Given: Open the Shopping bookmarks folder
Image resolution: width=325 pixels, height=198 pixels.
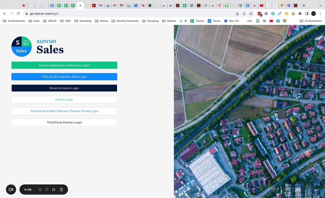Looking at the screenshot, I should [150, 21].
